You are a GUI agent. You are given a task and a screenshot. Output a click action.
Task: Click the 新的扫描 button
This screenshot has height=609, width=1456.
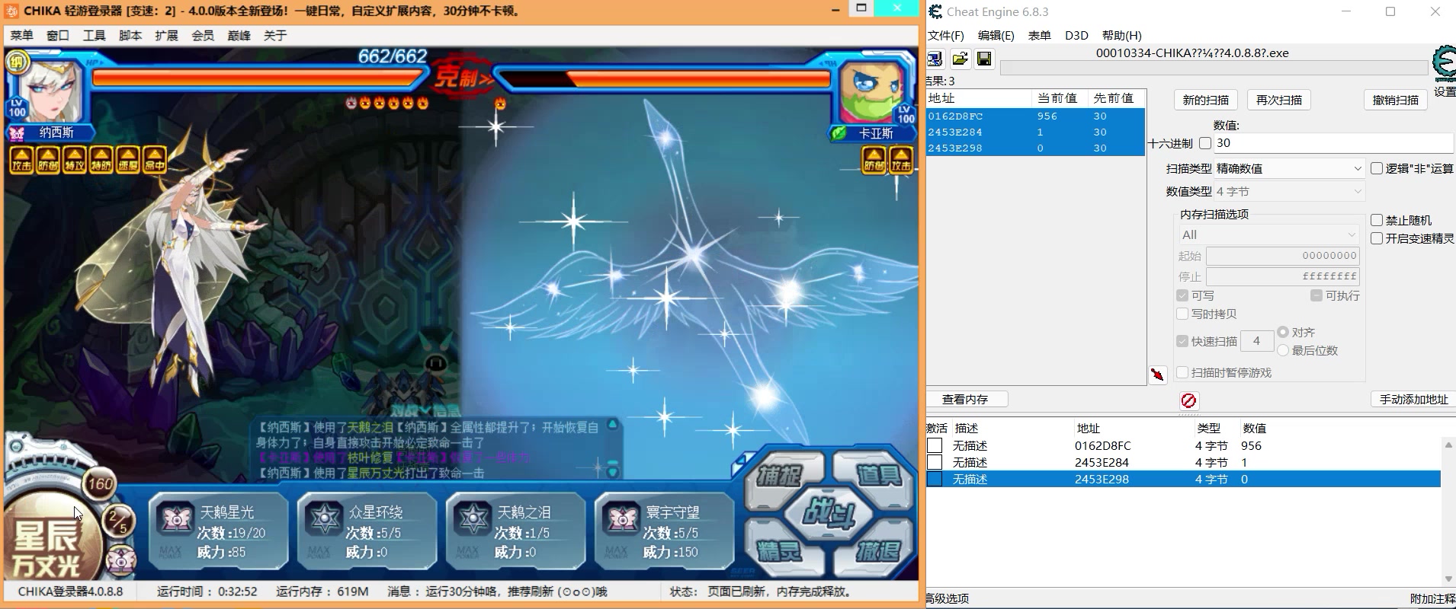point(1205,100)
